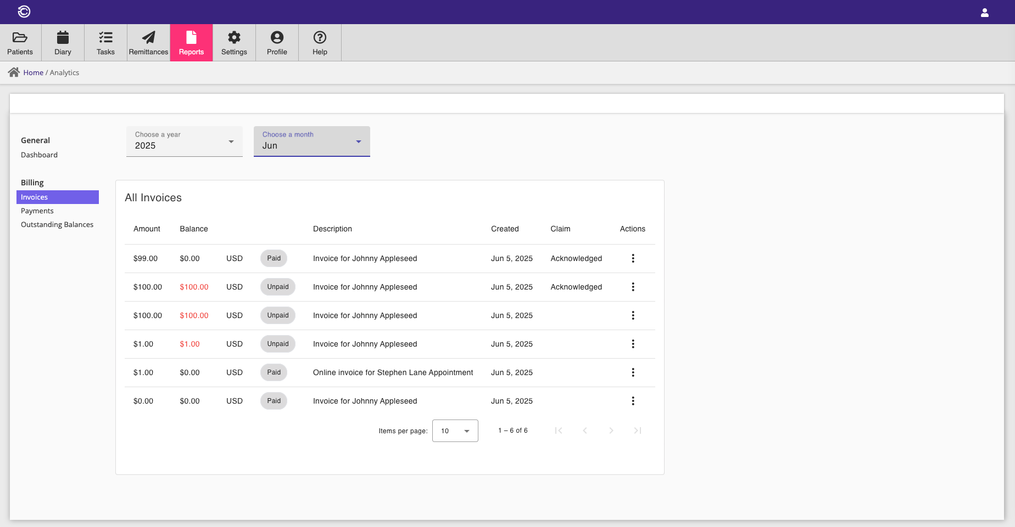Click the Help question mark icon
This screenshot has height=527, width=1015.
[320, 37]
